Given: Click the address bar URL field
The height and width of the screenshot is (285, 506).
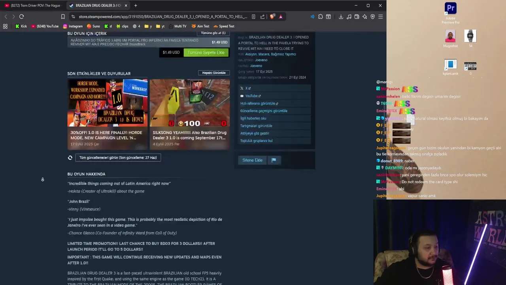Looking at the screenshot, I should tap(162, 17).
